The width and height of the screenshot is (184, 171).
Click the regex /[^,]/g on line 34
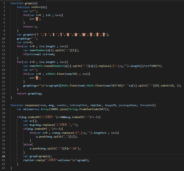[x=80, y=133]
